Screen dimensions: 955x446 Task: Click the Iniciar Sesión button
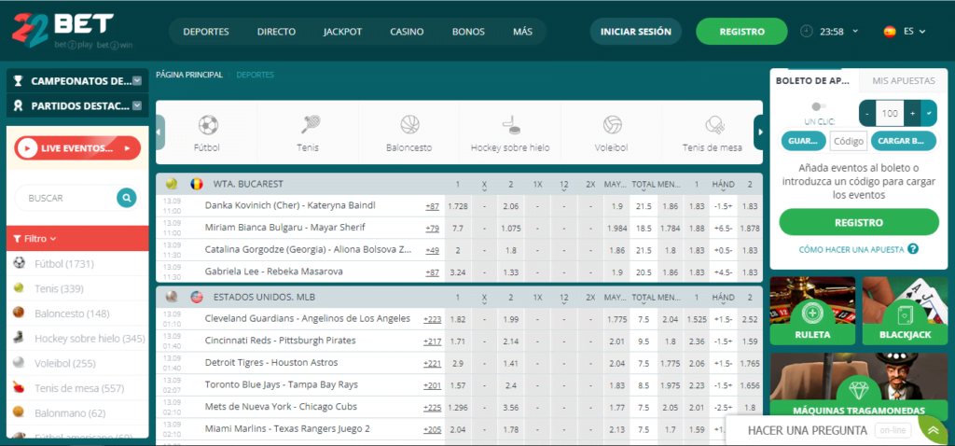click(635, 31)
